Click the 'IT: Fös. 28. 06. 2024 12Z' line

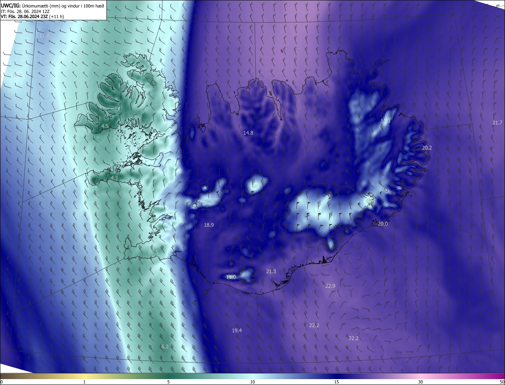pyautogui.click(x=25, y=11)
